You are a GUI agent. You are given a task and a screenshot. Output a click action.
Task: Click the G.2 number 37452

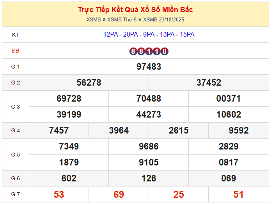(209, 83)
